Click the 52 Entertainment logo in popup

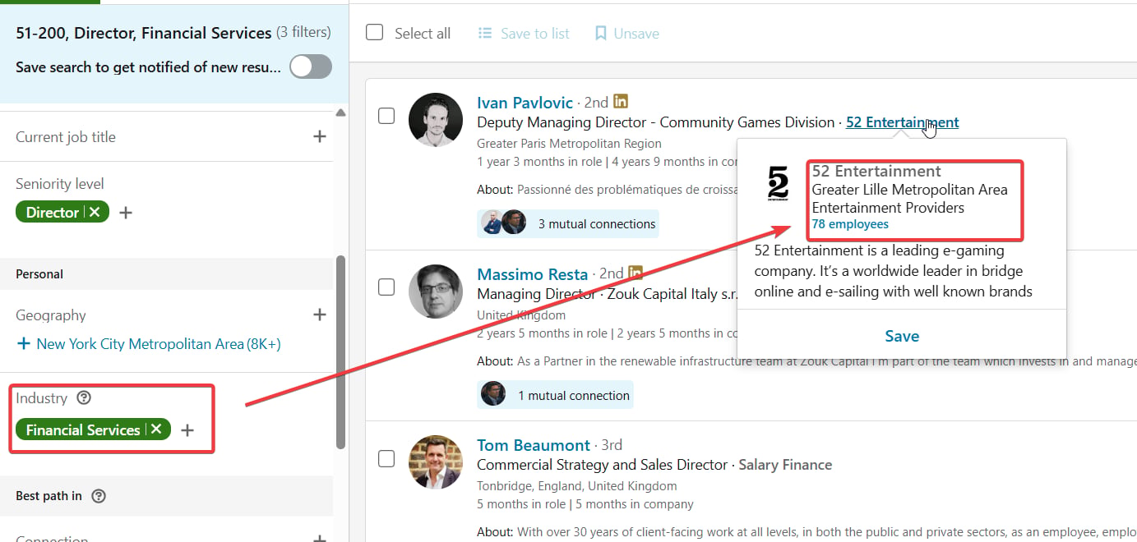click(x=778, y=182)
